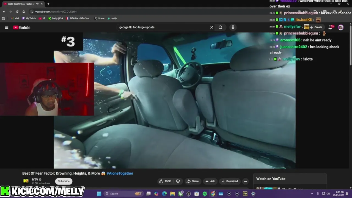
Task: Open Microsoft Edge from the taskbar
Action: point(164,194)
